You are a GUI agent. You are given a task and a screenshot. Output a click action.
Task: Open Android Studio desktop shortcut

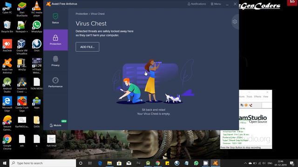tap(7, 85)
